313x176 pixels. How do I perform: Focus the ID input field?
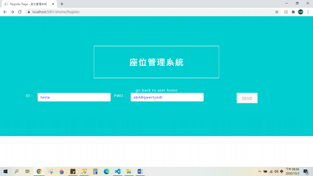[x=74, y=97]
